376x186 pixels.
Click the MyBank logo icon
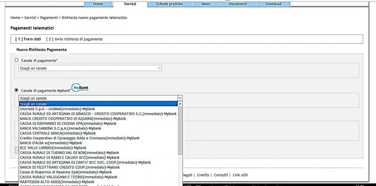coord(80,88)
